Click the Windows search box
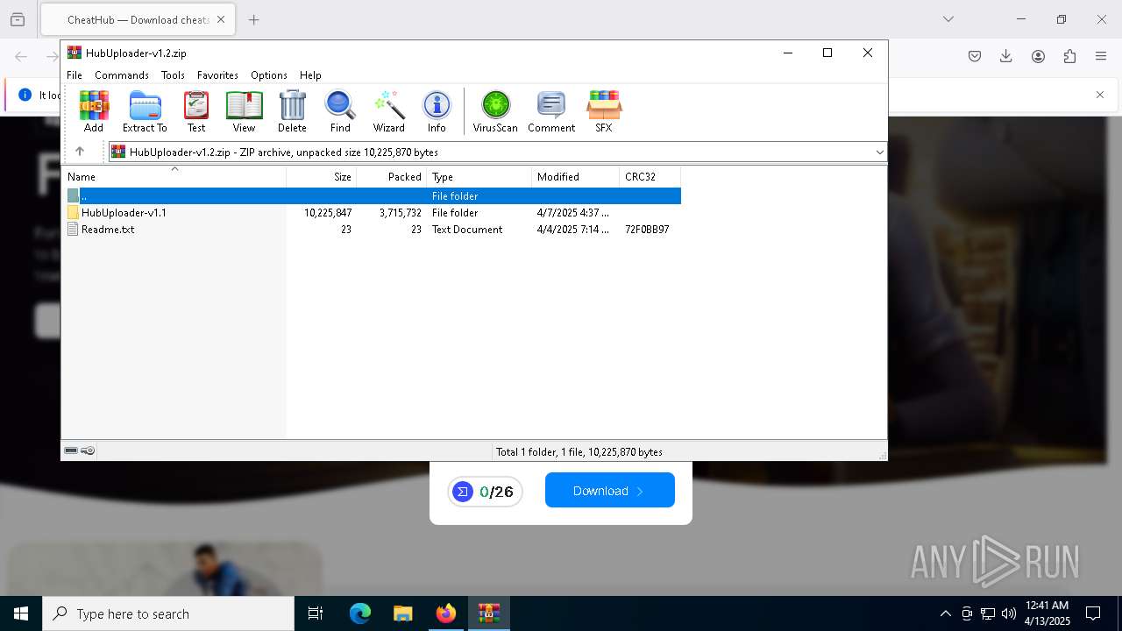 click(x=168, y=613)
